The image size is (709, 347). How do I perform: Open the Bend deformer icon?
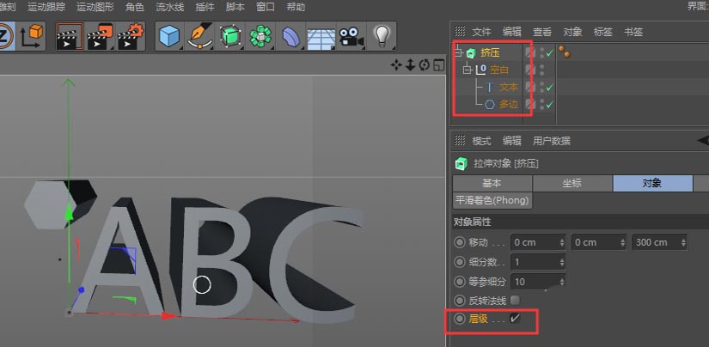point(290,36)
